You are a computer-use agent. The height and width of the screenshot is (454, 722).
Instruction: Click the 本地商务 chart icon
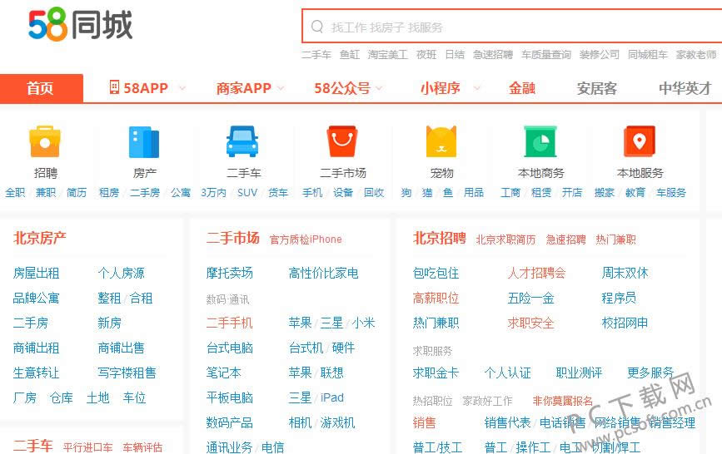point(540,141)
